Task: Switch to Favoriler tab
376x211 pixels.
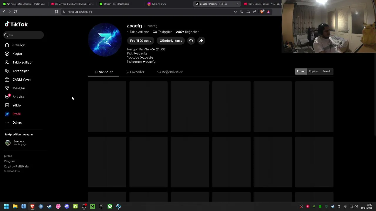Action: point(135,72)
